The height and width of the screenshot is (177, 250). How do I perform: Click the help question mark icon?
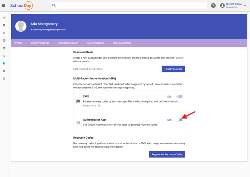pos(213,6)
